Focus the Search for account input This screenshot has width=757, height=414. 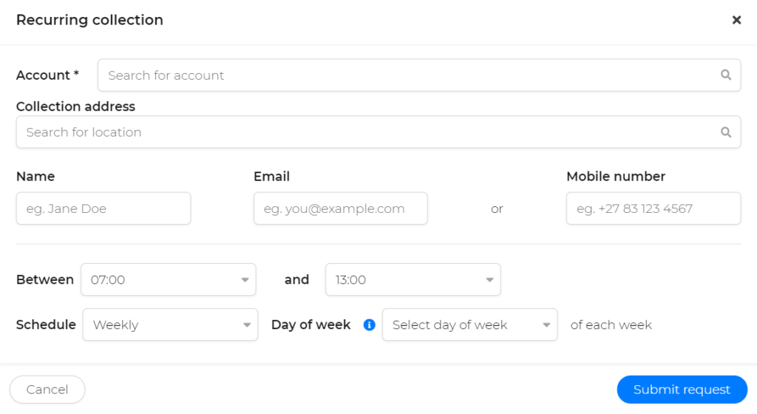point(419,75)
